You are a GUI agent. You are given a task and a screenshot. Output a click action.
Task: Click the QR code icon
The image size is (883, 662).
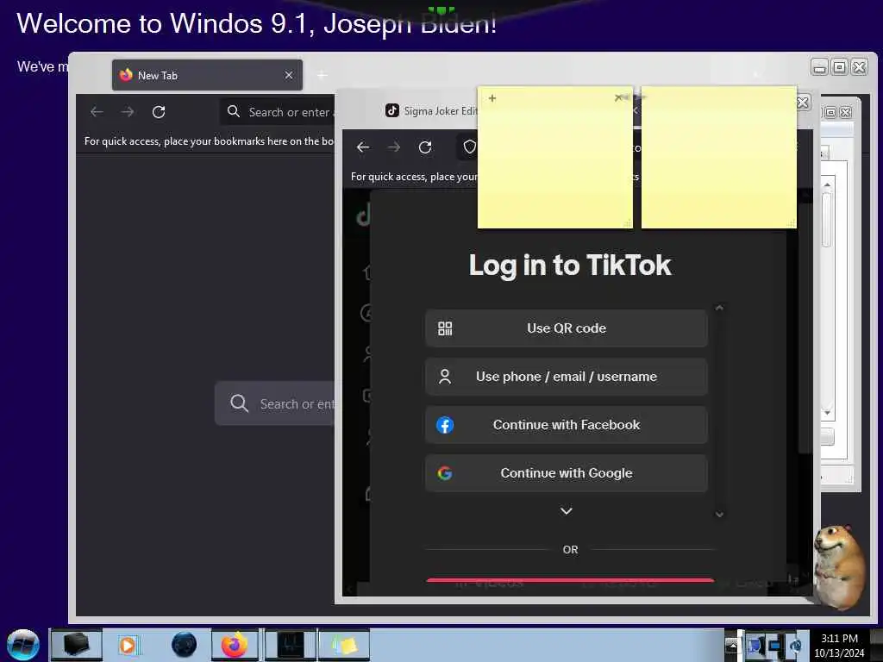click(x=445, y=328)
